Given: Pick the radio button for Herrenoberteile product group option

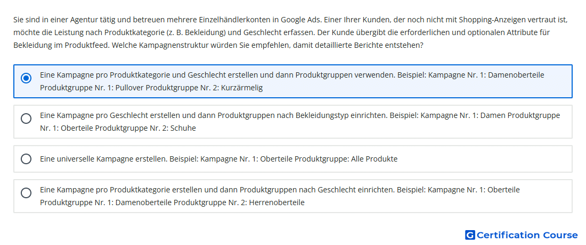Looking at the screenshot, I should (x=26, y=193).
